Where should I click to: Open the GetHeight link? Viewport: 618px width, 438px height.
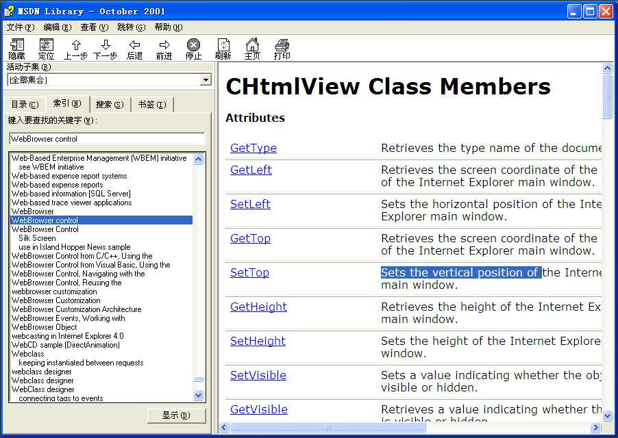pos(258,307)
